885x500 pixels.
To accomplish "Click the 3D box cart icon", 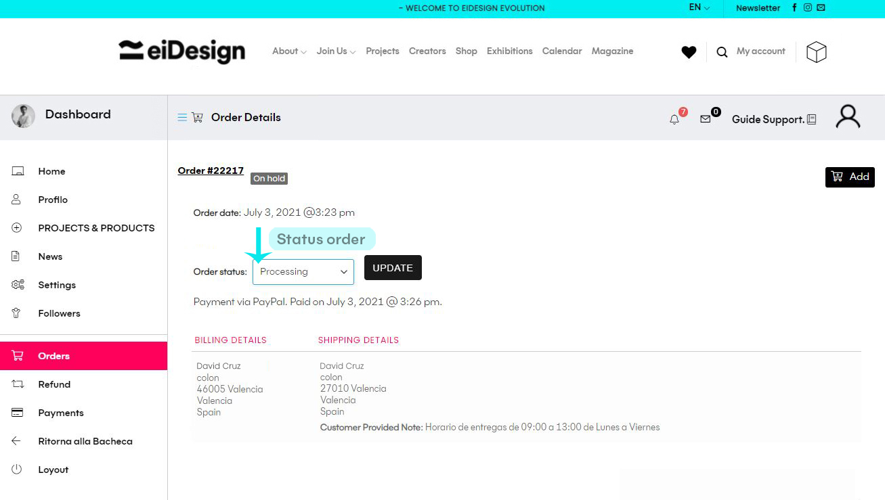I will click(816, 52).
